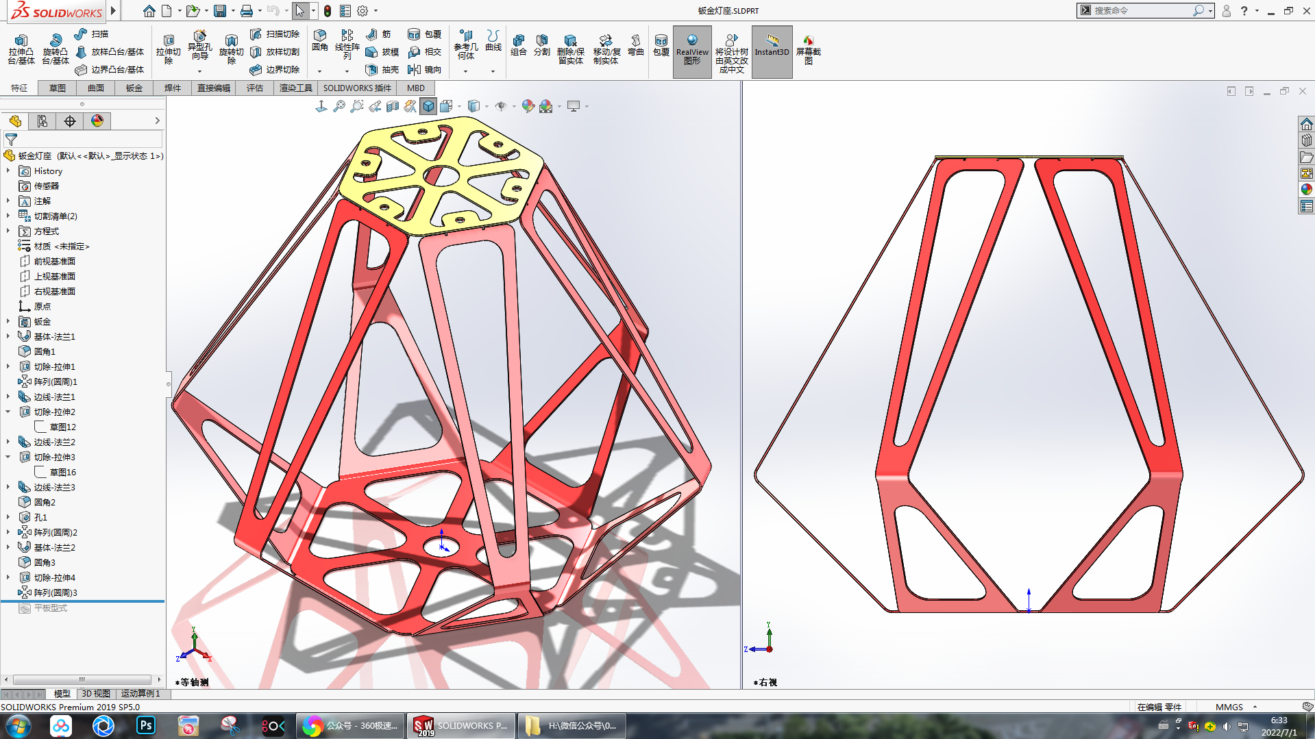Image resolution: width=1315 pixels, height=739 pixels.
Task: Collapse the 切除-拉伸3 feature node
Action: (8, 458)
